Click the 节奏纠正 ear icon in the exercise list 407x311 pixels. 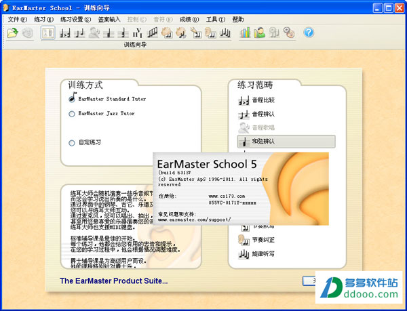coord(244,240)
